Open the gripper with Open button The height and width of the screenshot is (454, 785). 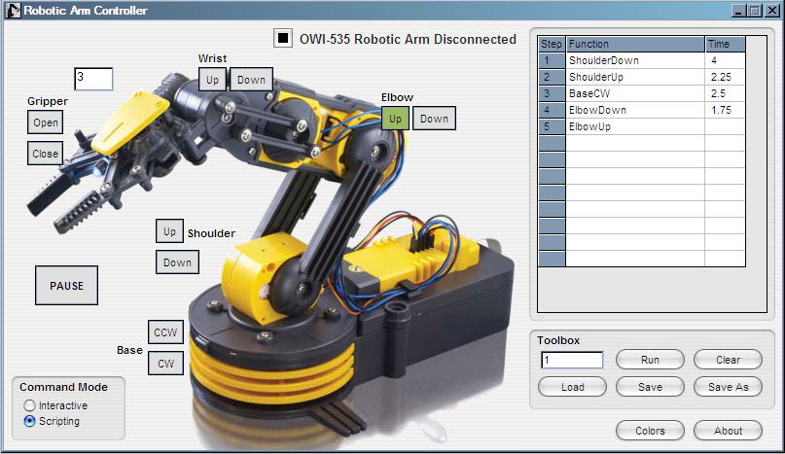(x=46, y=122)
